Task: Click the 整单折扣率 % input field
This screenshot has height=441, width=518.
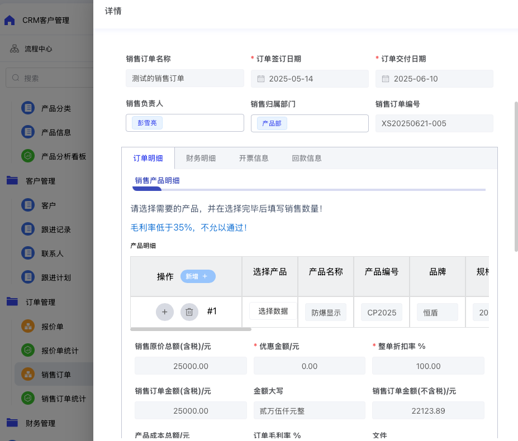Action: tap(428, 366)
